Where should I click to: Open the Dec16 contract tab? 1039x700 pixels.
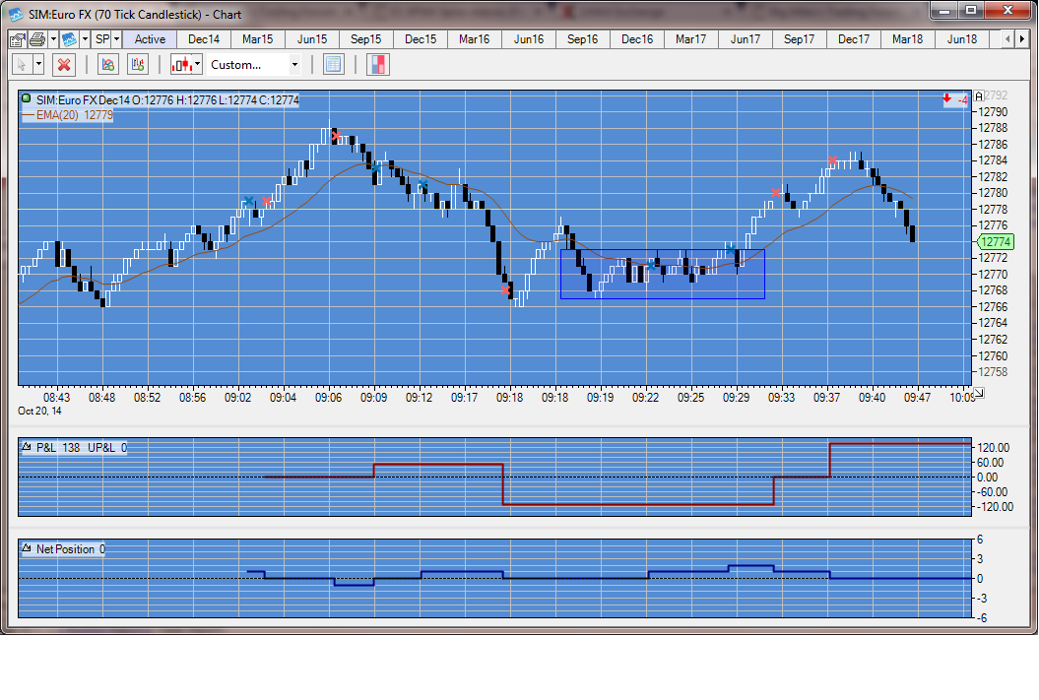(x=637, y=39)
